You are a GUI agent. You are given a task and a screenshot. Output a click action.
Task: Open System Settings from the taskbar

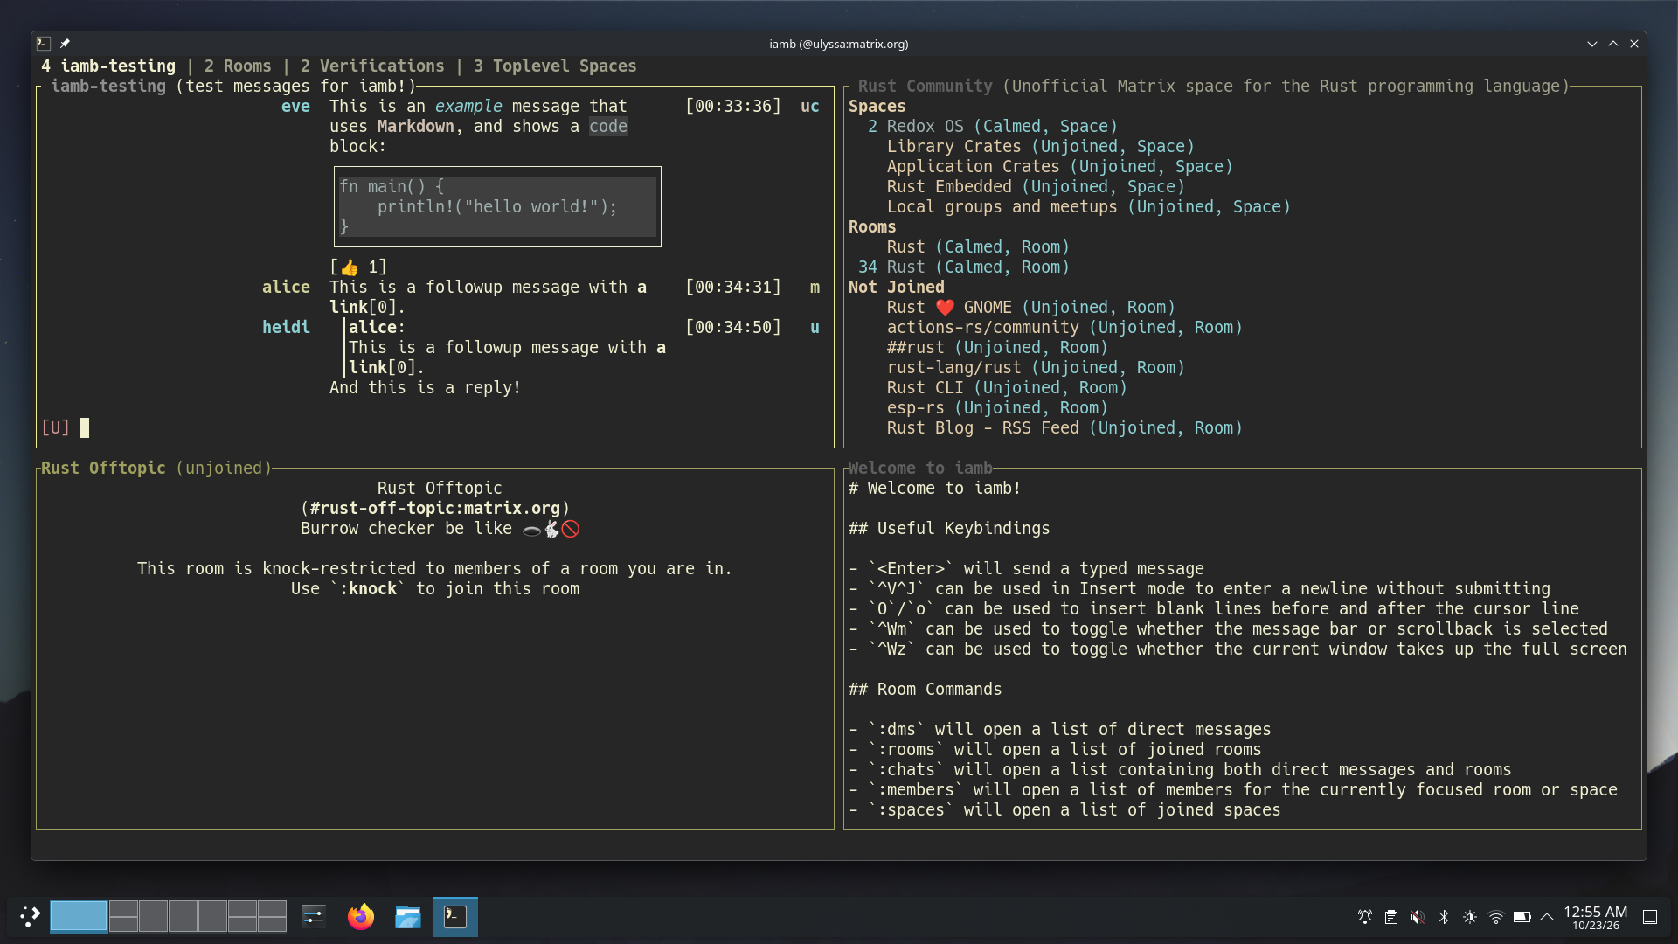pos(314,916)
